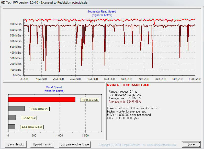Click the Simpli Software copyright text
This screenshot has height=149, width=204.
click(x=138, y=145)
